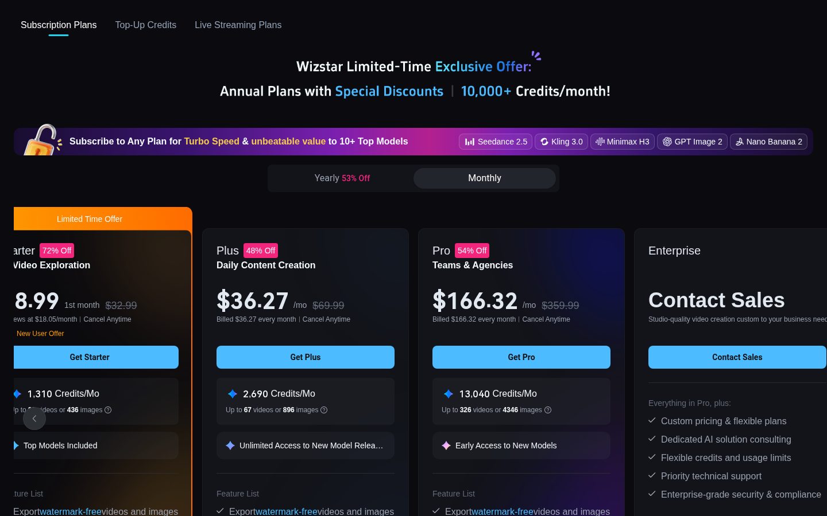Image resolution: width=827 pixels, height=516 pixels.
Task: Click the Seedance 2.5 model chip
Action: (496, 142)
